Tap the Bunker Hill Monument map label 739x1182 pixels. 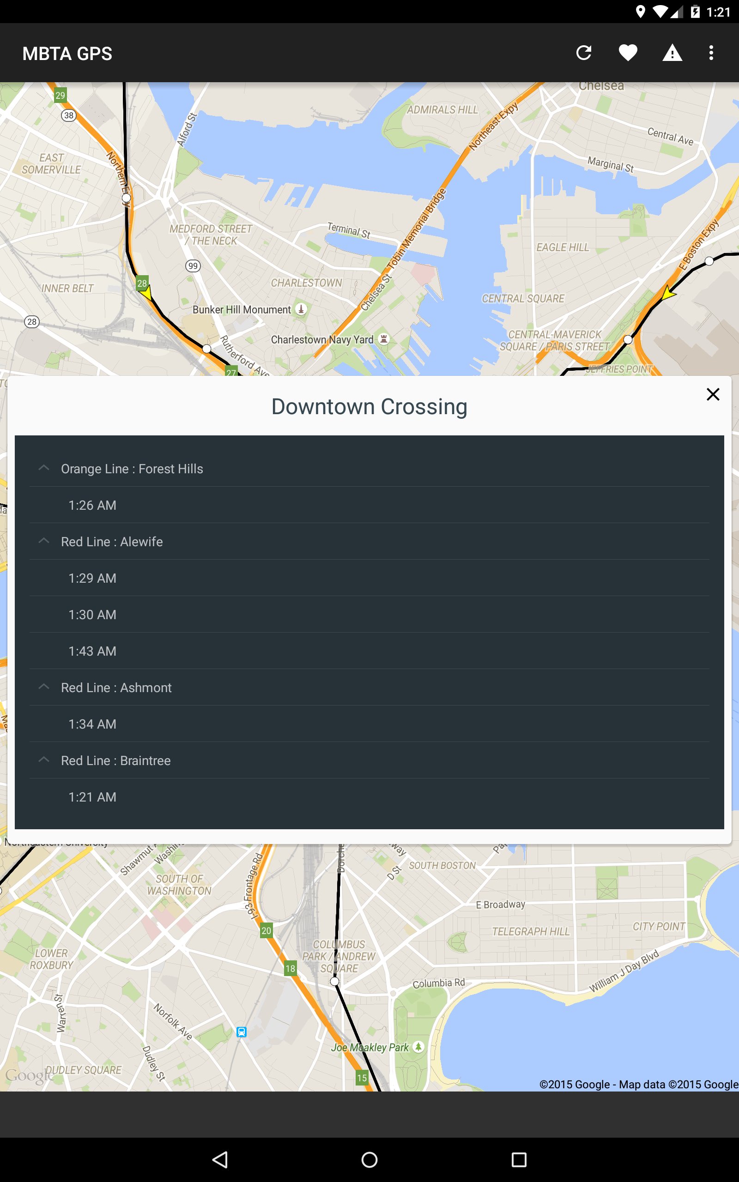click(x=242, y=309)
